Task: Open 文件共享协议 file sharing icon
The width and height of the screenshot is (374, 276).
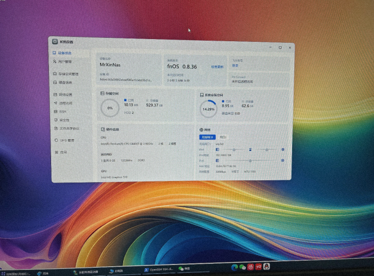Action: (56, 128)
